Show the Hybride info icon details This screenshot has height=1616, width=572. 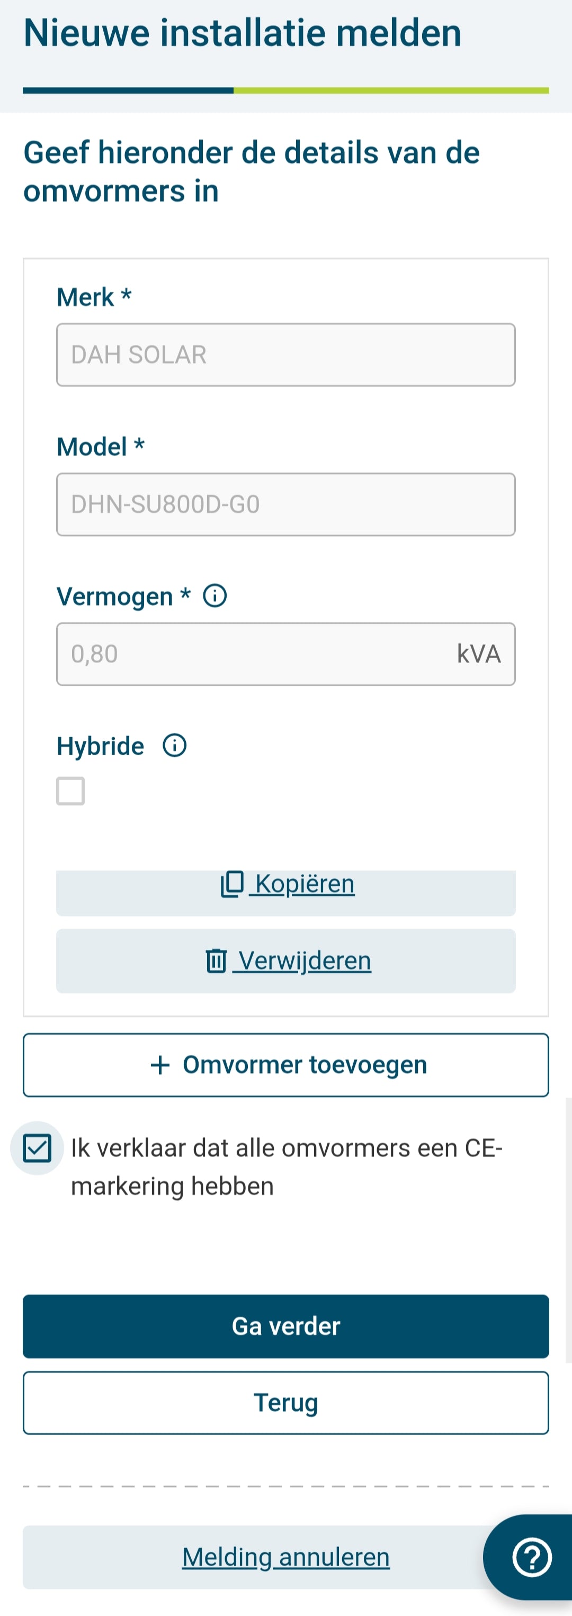tap(175, 745)
